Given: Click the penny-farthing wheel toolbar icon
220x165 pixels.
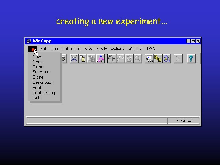Looking at the screenshot, I should coord(167,58).
